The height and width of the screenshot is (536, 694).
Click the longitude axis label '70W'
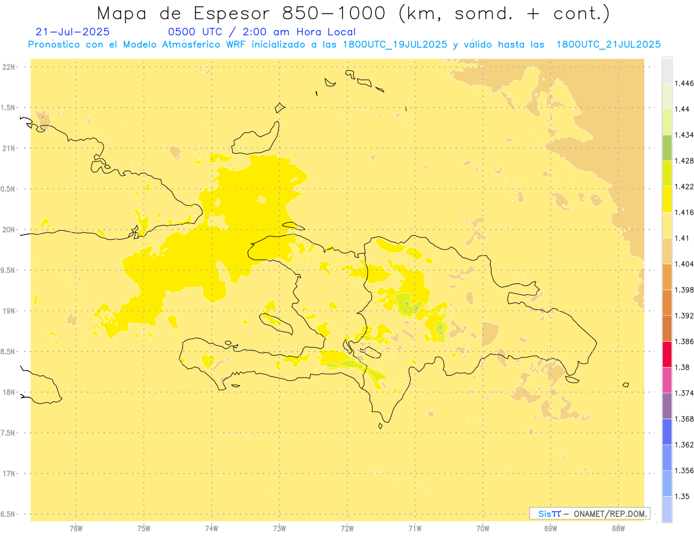(483, 528)
